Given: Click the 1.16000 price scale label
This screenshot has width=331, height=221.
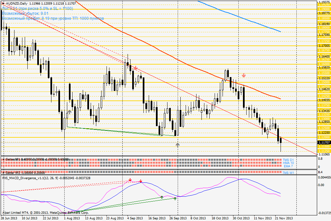Looking at the screenshot, I should [x=324, y=64].
